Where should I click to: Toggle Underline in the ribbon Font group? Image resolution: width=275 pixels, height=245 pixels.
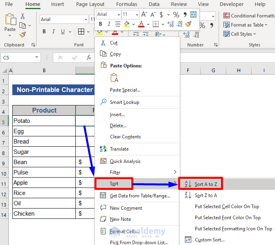click(x=63, y=32)
